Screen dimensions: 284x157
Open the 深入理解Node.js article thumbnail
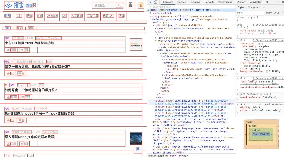[136, 139]
